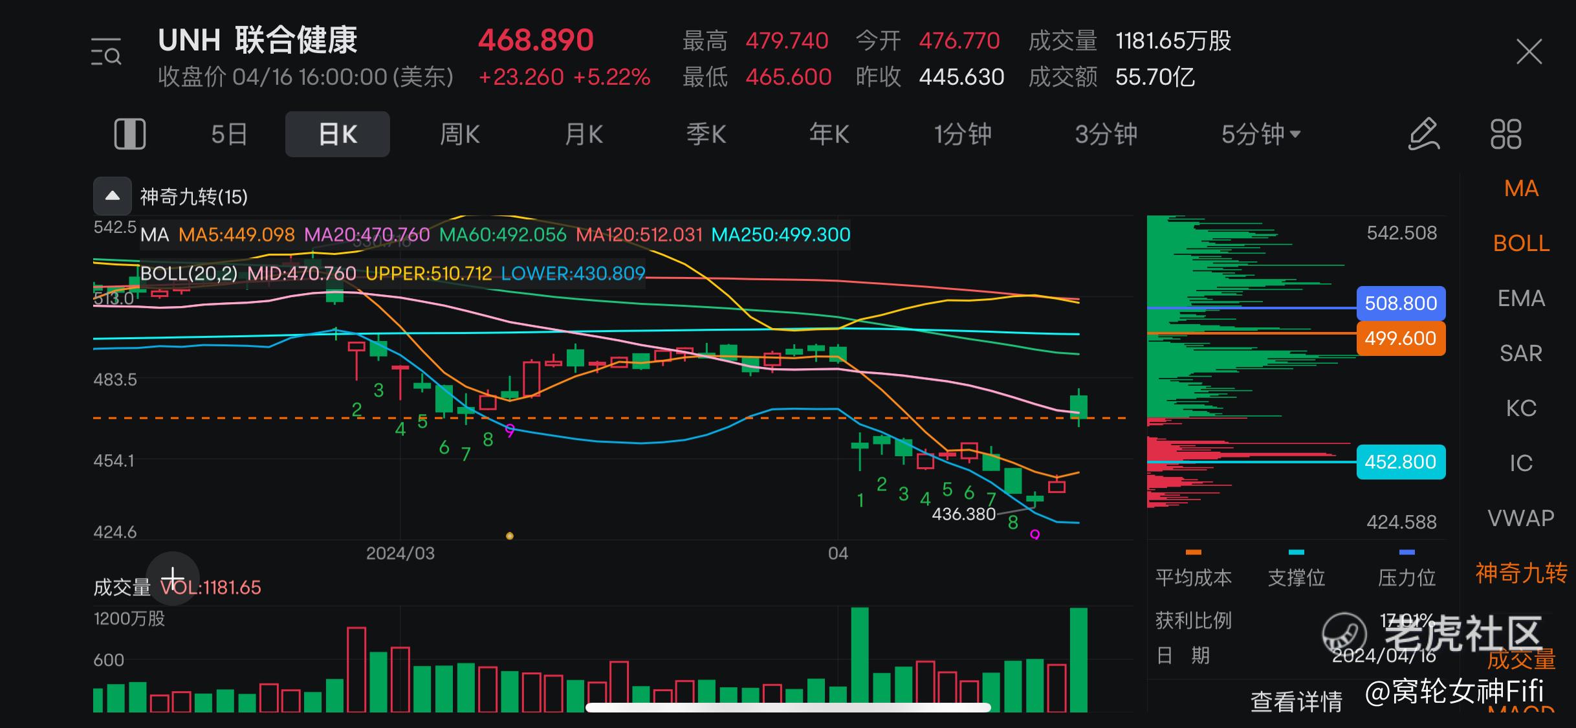
Task: Click the MA20:470.760 value
Action: click(x=367, y=234)
